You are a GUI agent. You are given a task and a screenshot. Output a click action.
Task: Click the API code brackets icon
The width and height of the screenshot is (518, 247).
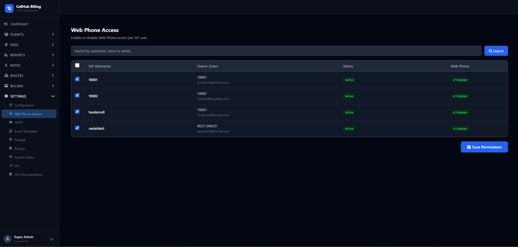pyautogui.click(x=11, y=166)
